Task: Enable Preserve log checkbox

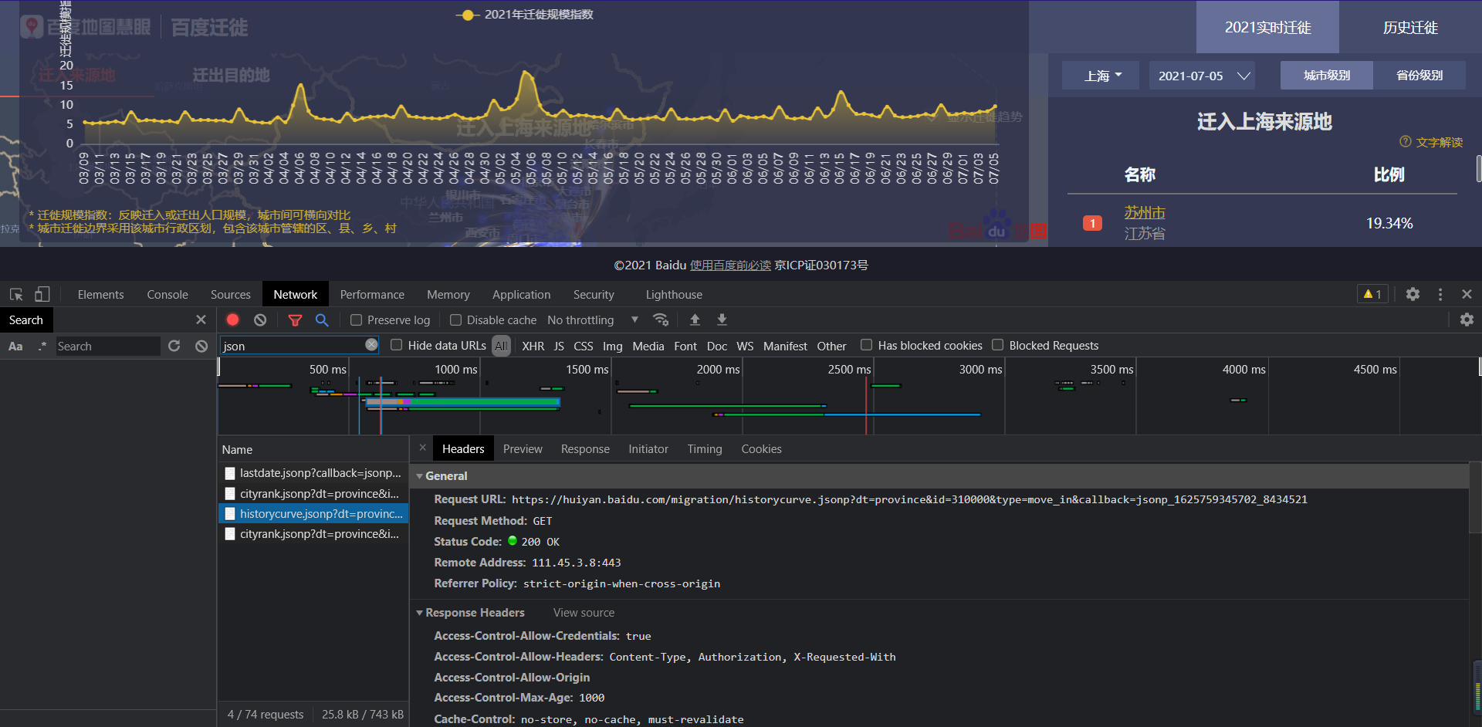Action: coord(356,320)
